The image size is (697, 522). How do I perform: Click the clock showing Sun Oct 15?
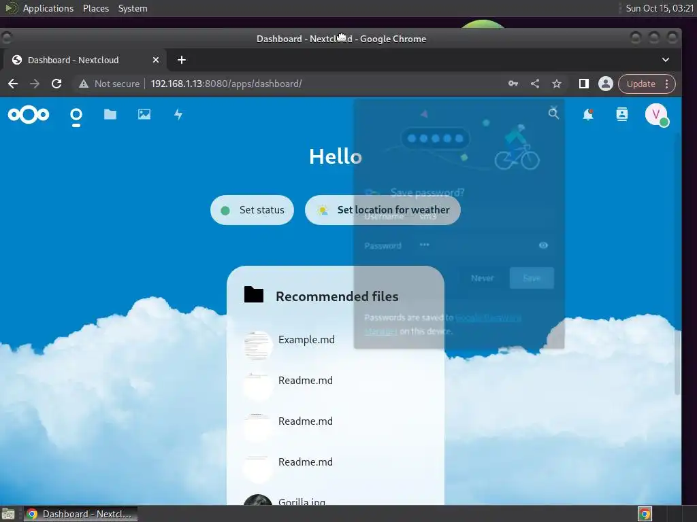[x=660, y=8]
